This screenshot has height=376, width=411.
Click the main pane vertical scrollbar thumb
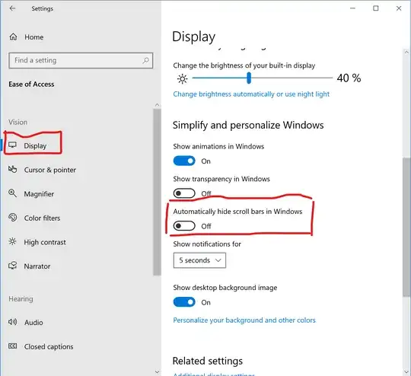pos(406,227)
